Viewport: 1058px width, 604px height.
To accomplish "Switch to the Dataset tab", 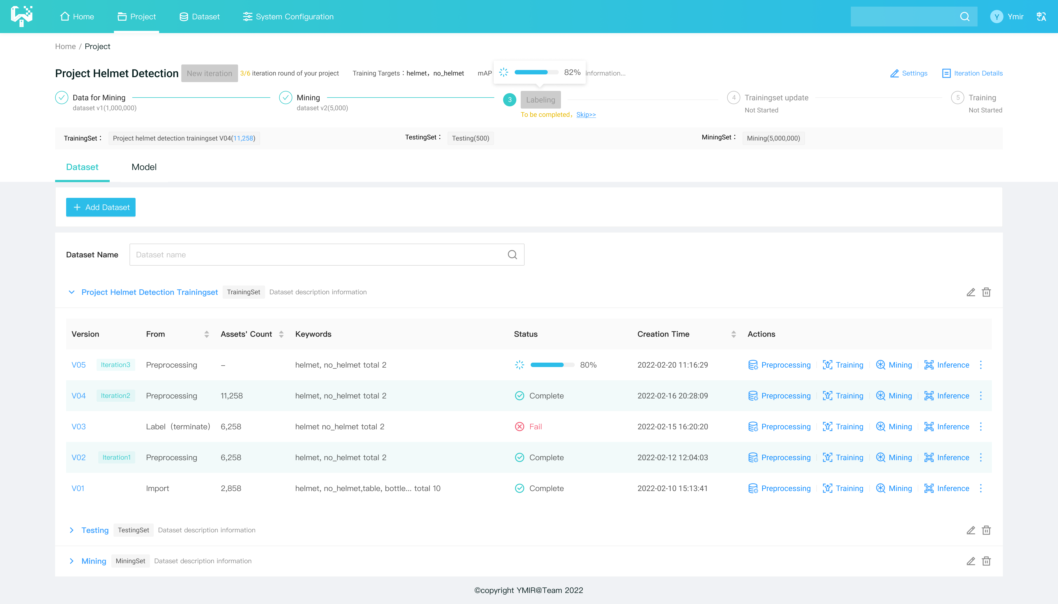I will (x=82, y=167).
